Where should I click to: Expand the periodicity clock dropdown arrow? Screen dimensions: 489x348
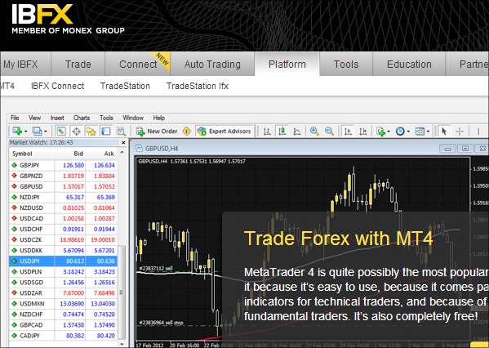(x=408, y=132)
